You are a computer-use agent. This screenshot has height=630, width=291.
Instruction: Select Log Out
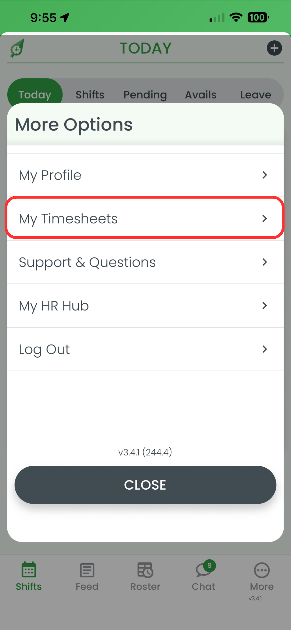pyautogui.click(x=44, y=349)
